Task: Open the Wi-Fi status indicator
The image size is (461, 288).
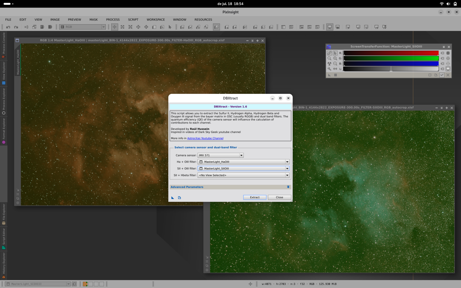Action: click(x=441, y=4)
